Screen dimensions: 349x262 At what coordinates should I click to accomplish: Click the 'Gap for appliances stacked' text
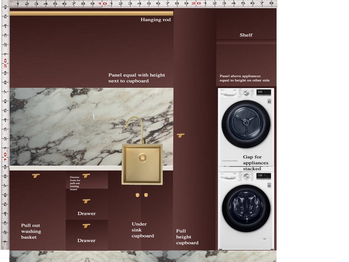[256, 163]
